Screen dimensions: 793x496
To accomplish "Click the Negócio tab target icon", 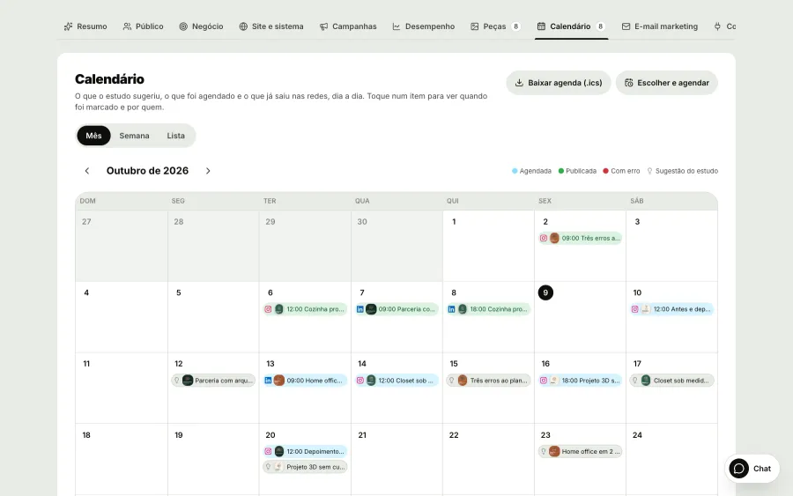I will pos(183,26).
